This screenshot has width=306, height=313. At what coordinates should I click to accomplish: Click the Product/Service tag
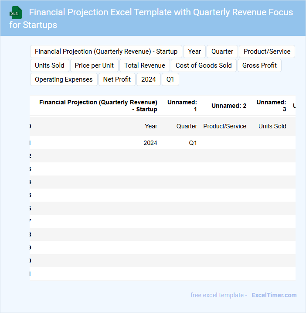pos(267,52)
